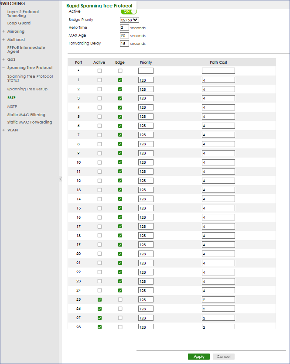Open the Bridge Priority dropdown
Image resolution: width=290 pixels, height=364 pixels.
click(130, 20)
